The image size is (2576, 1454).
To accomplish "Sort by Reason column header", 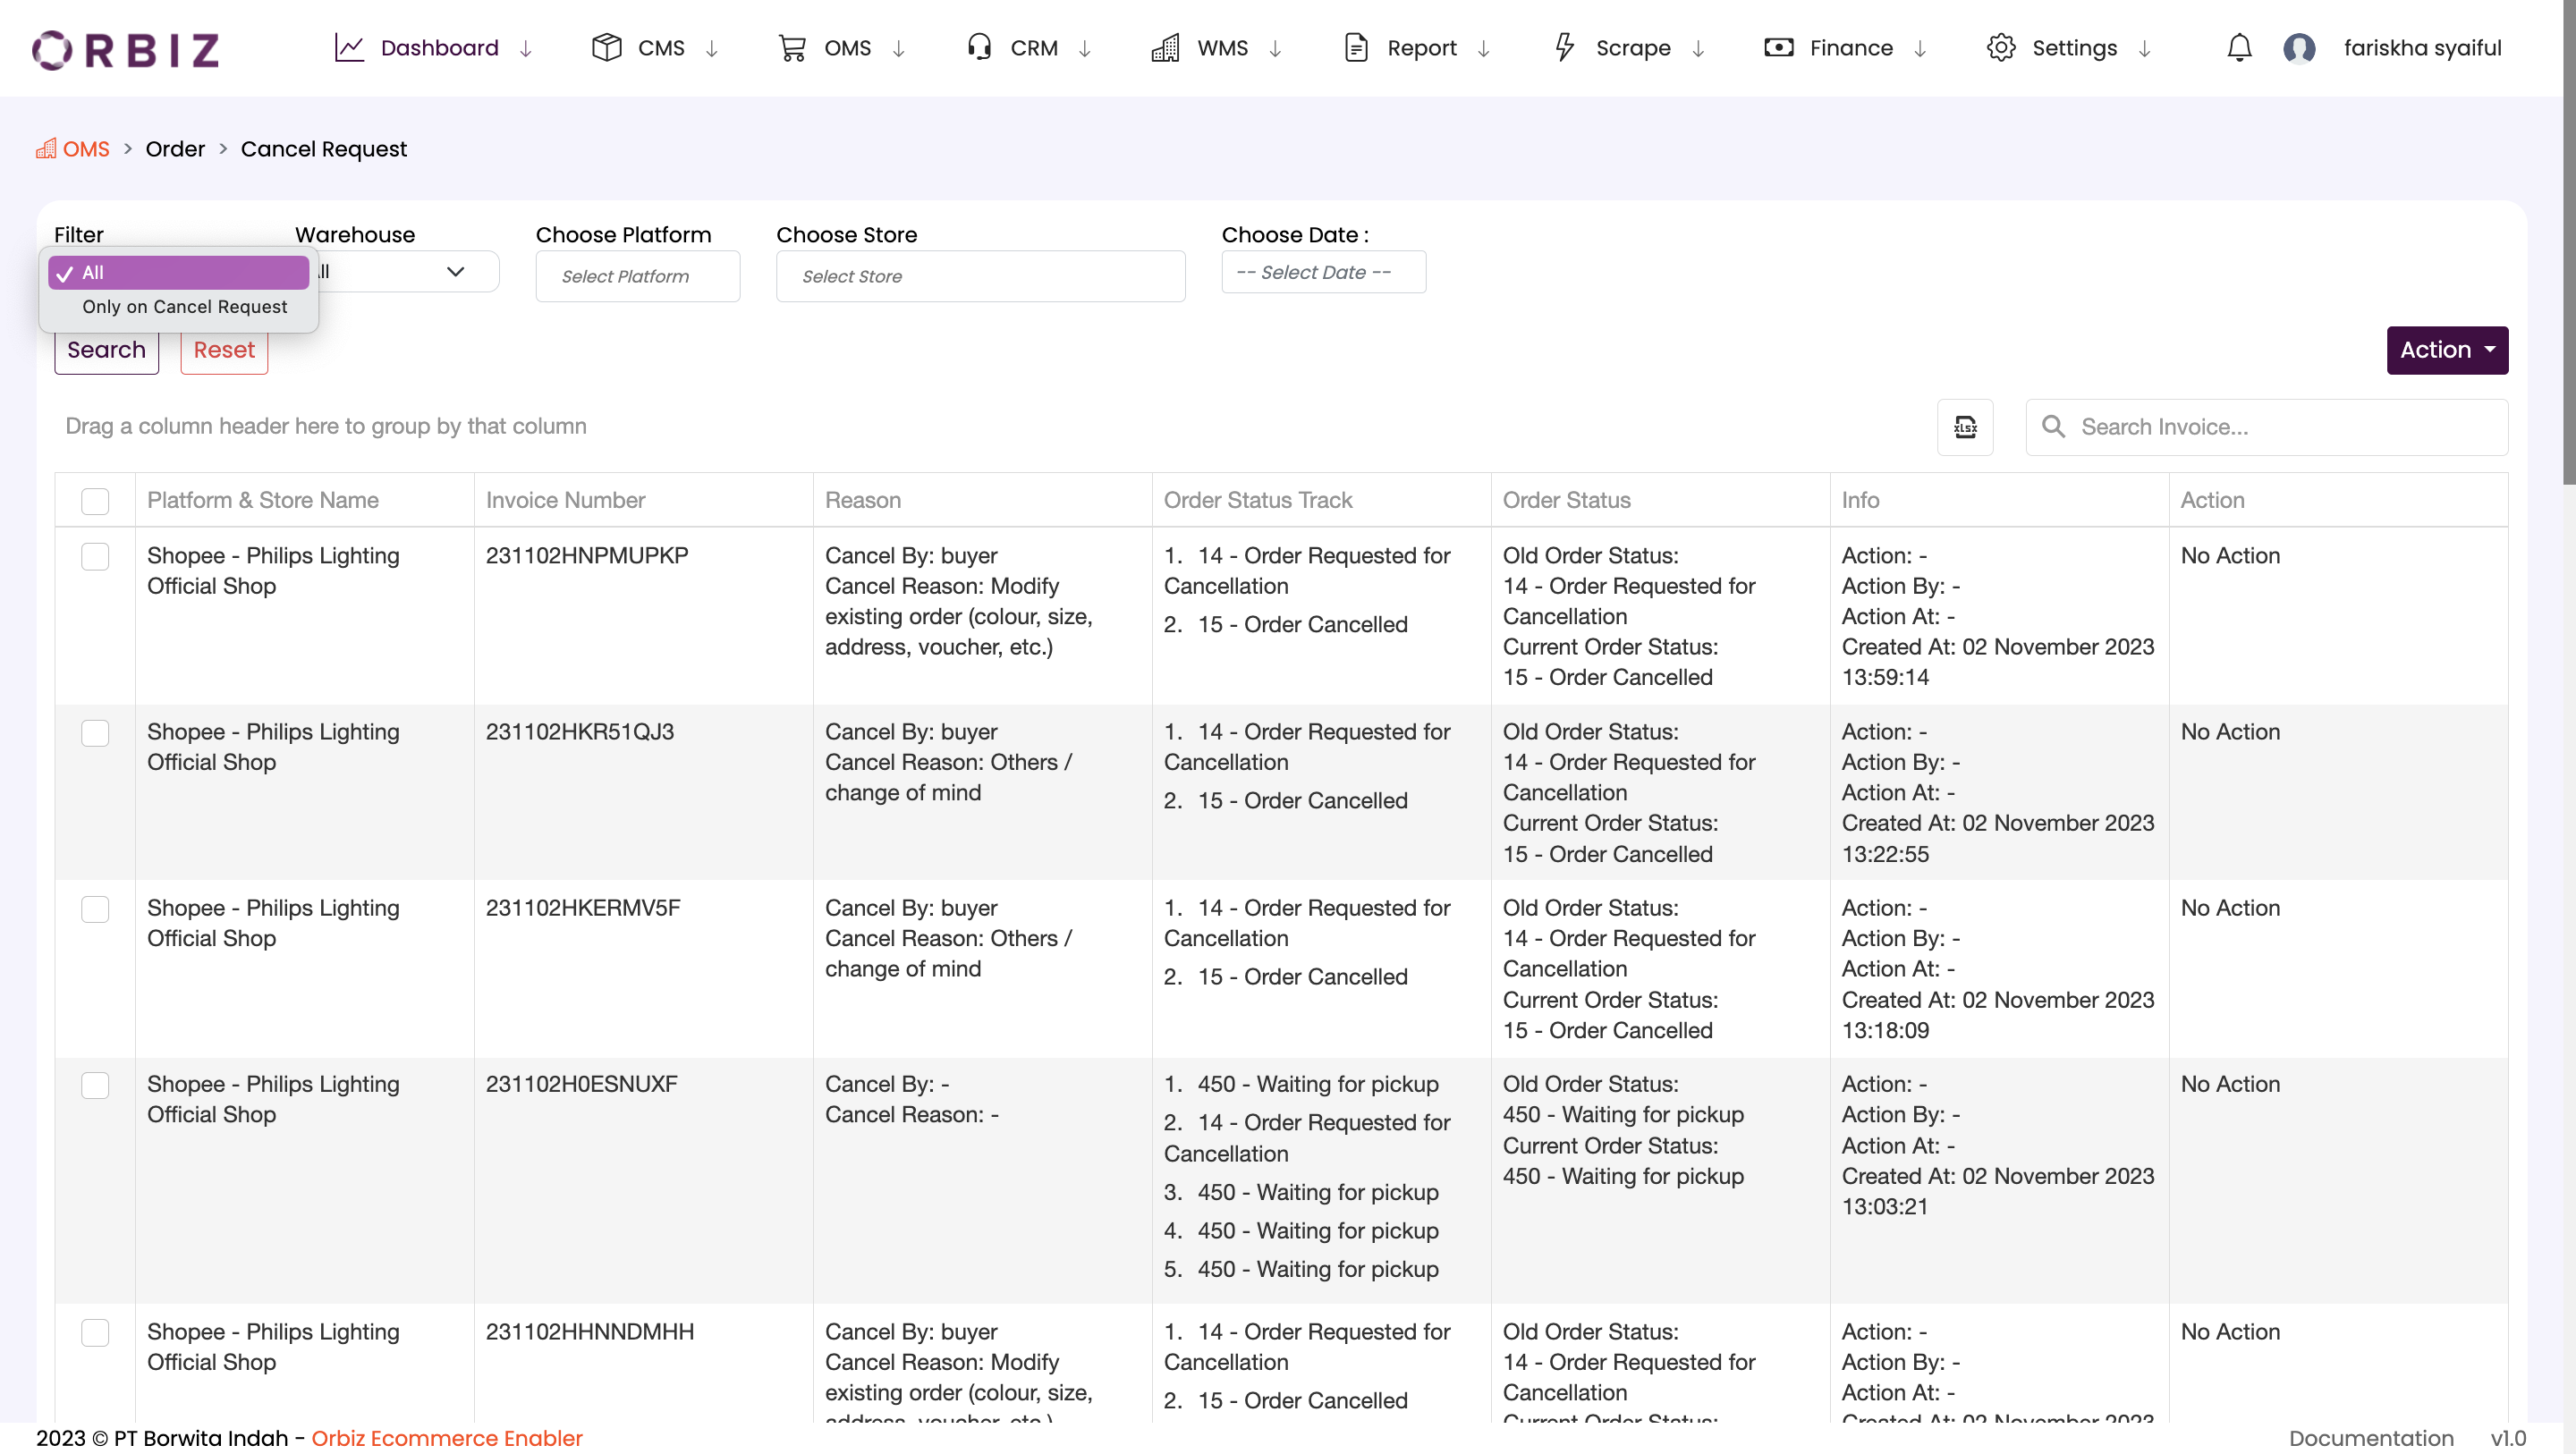I will 862,500.
